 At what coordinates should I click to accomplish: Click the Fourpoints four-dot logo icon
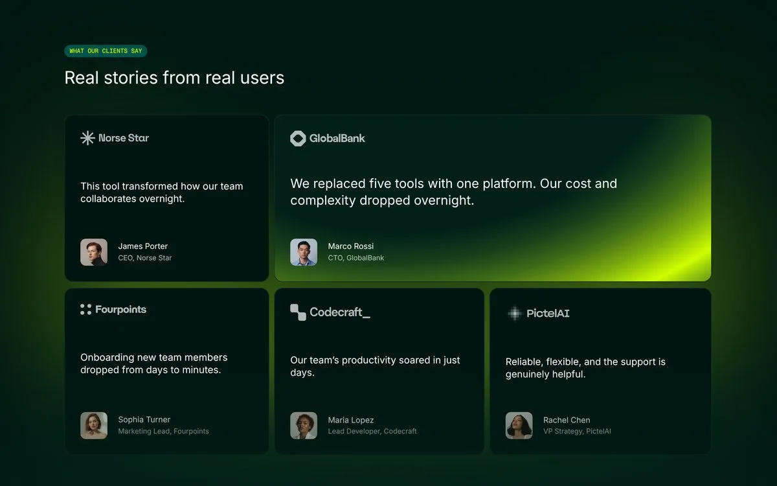(85, 310)
